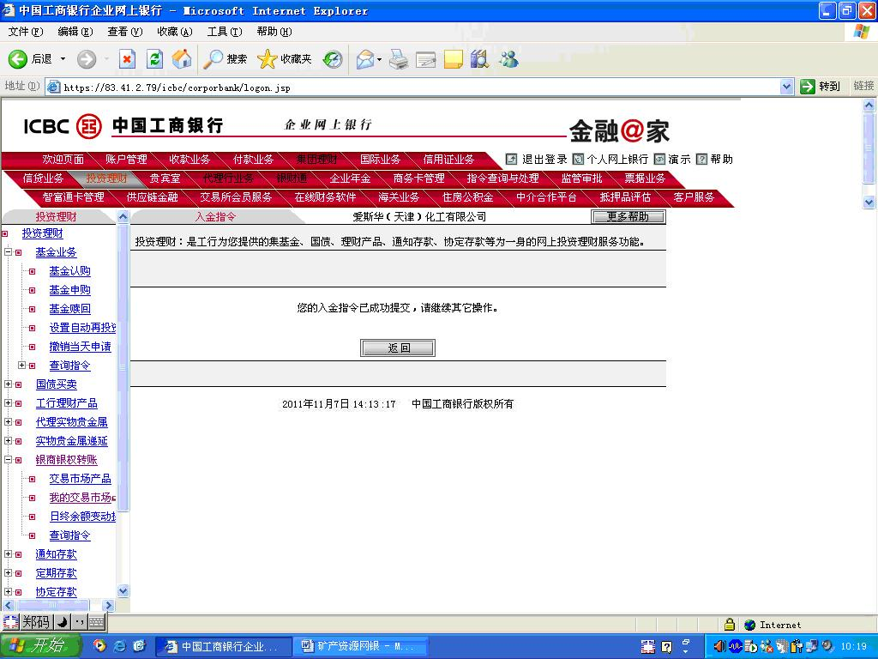Click the green 转到 Go arrow
The height and width of the screenshot is (659, 878).
tap(808, 87)
